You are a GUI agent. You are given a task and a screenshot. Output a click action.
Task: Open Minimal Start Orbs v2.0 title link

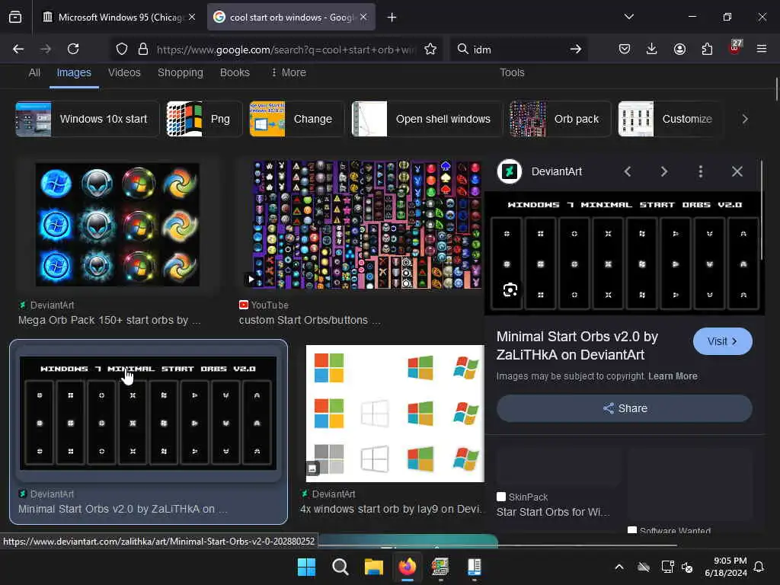pos(577,346)
